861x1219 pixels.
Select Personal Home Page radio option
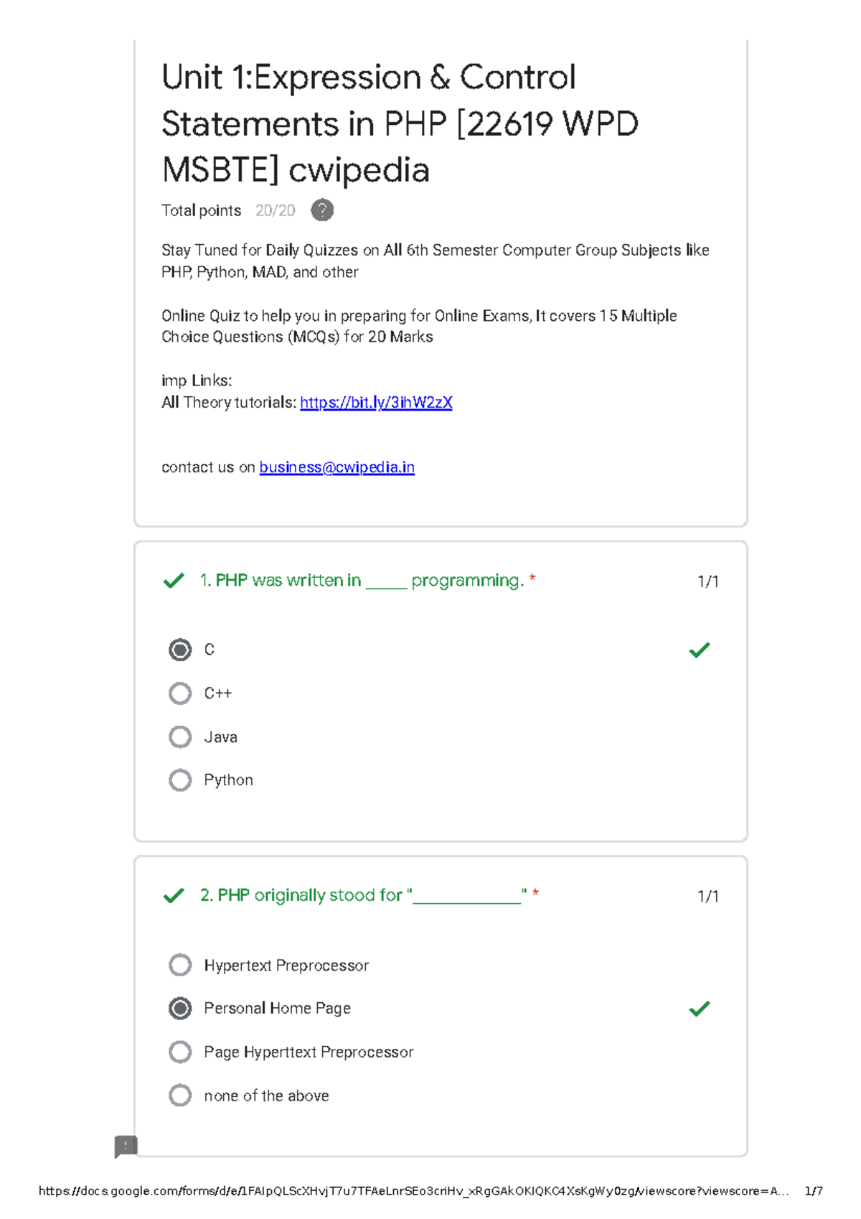click(180, 1009)
